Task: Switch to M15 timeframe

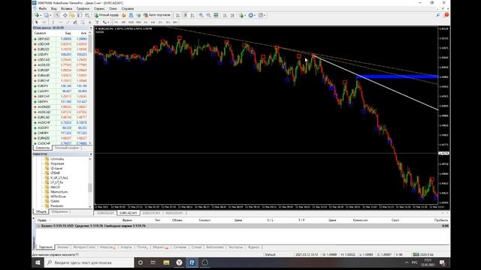Action: (x=131, y=22)
